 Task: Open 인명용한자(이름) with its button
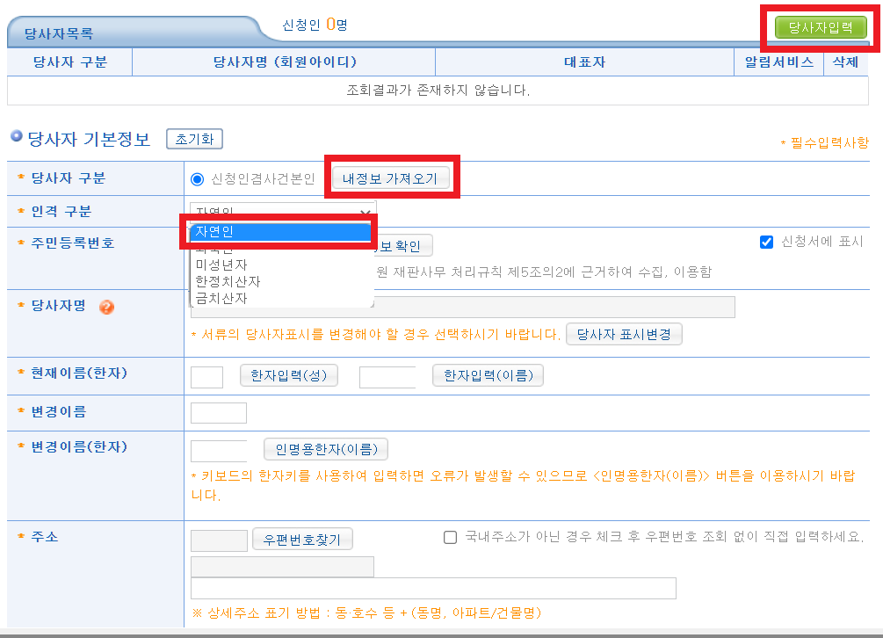point(325,448)
